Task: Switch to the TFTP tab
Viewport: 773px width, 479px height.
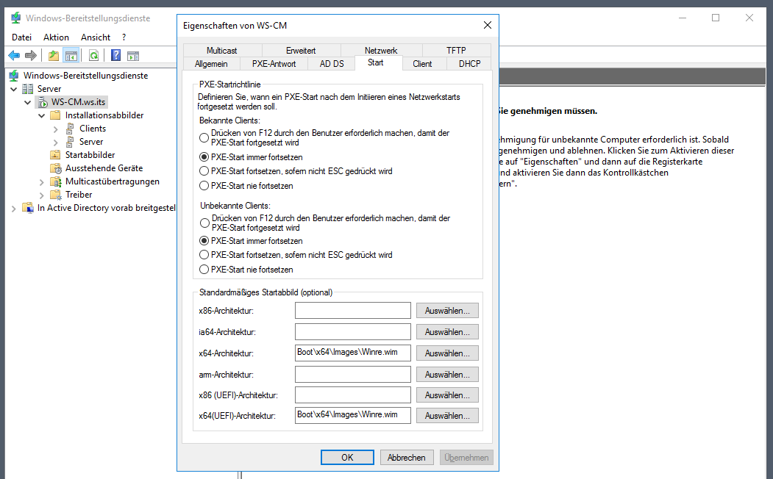Action: point(456,50)
